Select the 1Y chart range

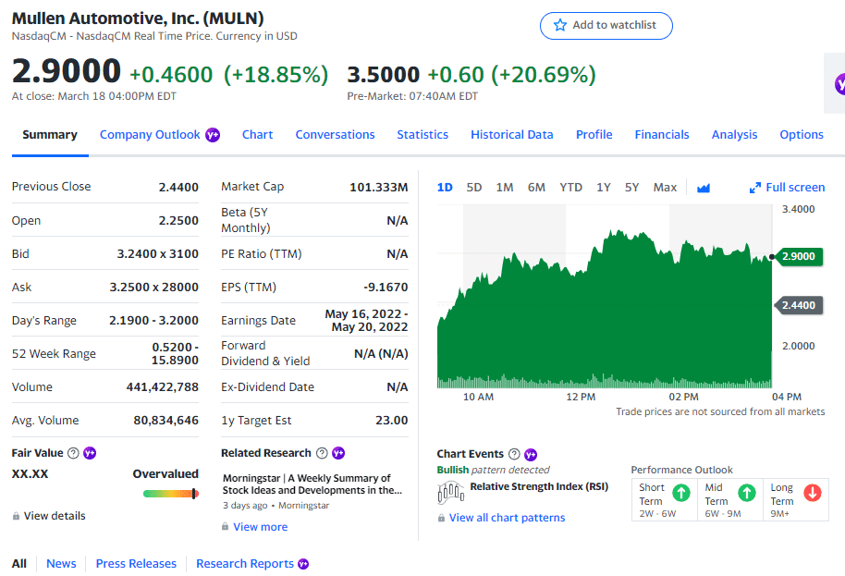click(x=604, y=188)
